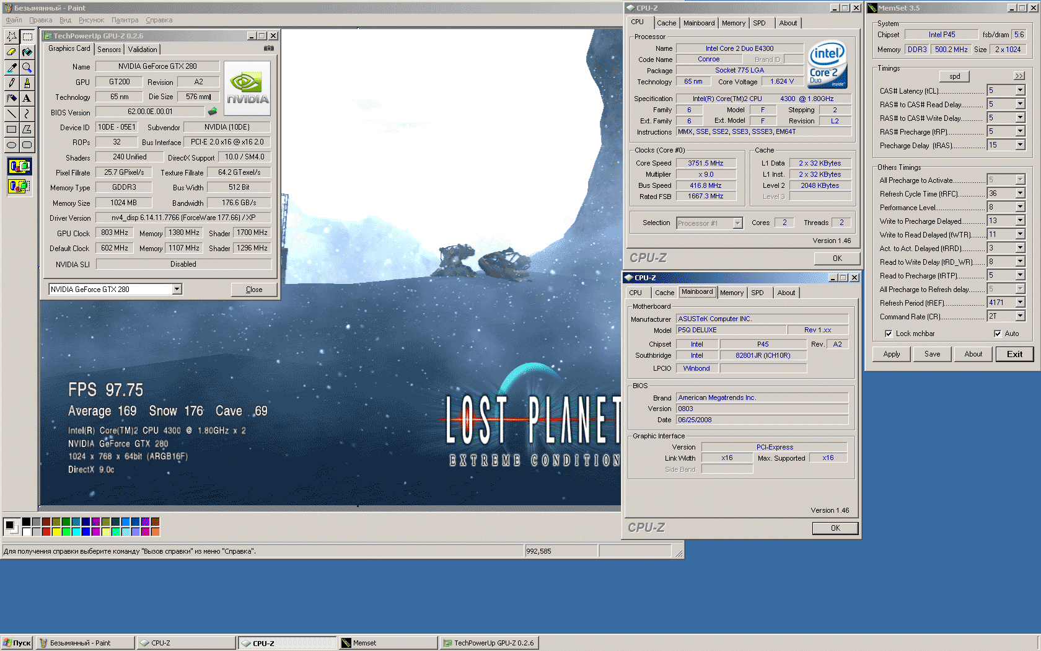Click the GPU-Z screenshot camera icon
Viewport: 1041px width, 651px height.
pos(269,48)
